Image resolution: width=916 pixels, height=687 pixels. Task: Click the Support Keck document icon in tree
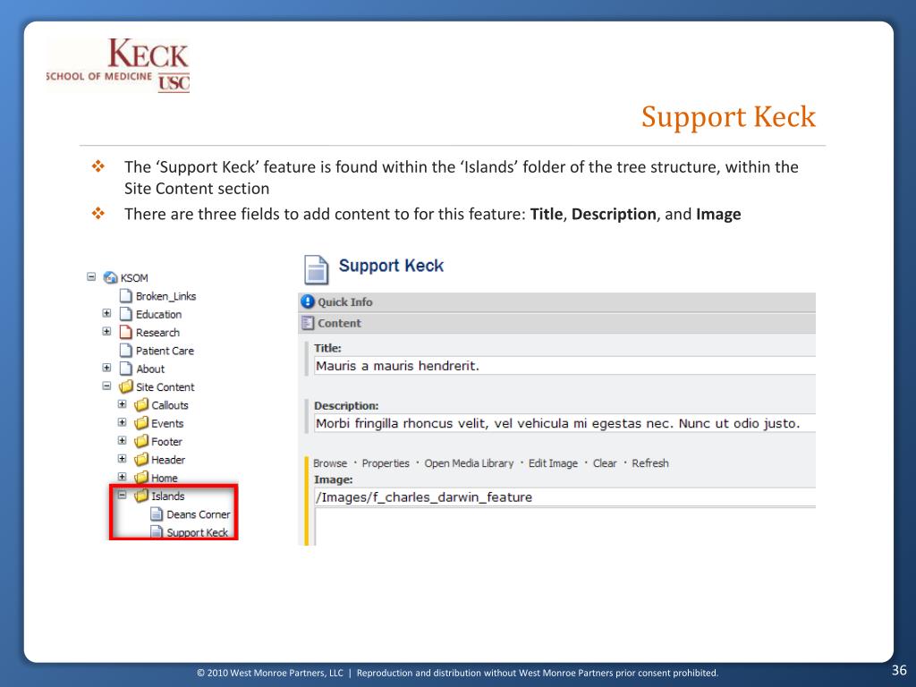(157, 531)
